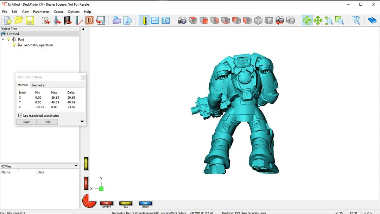Switch to the Material tab
Viewport: 380px width, 214px height.
pyautogui.click(x=23, y=85)
